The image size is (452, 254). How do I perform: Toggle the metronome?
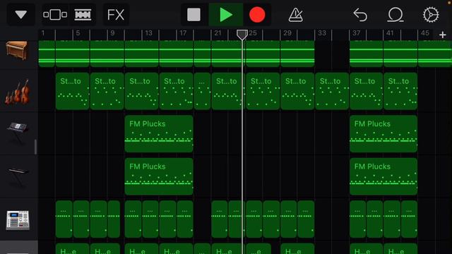point(295,14)
